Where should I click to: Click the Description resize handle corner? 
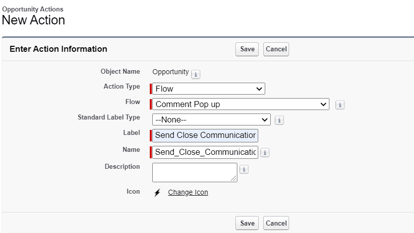(233, 179)
